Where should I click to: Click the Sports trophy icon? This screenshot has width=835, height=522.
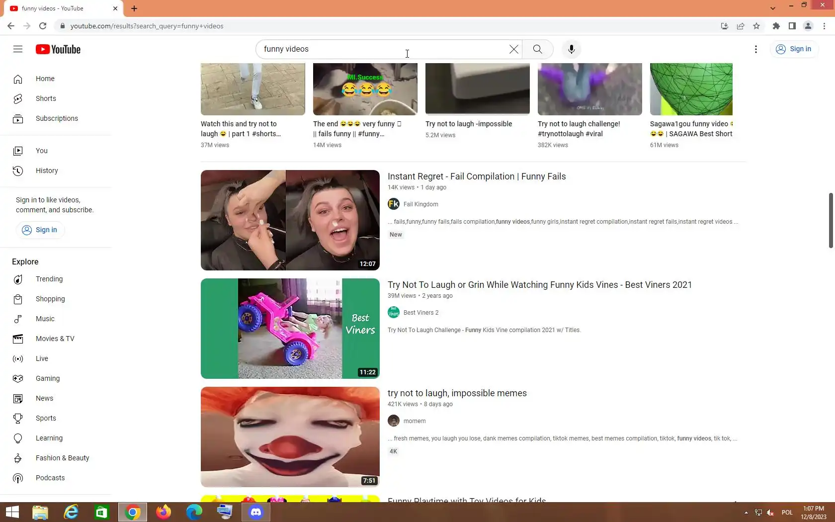pyautogui.click(x=18, y=418)
